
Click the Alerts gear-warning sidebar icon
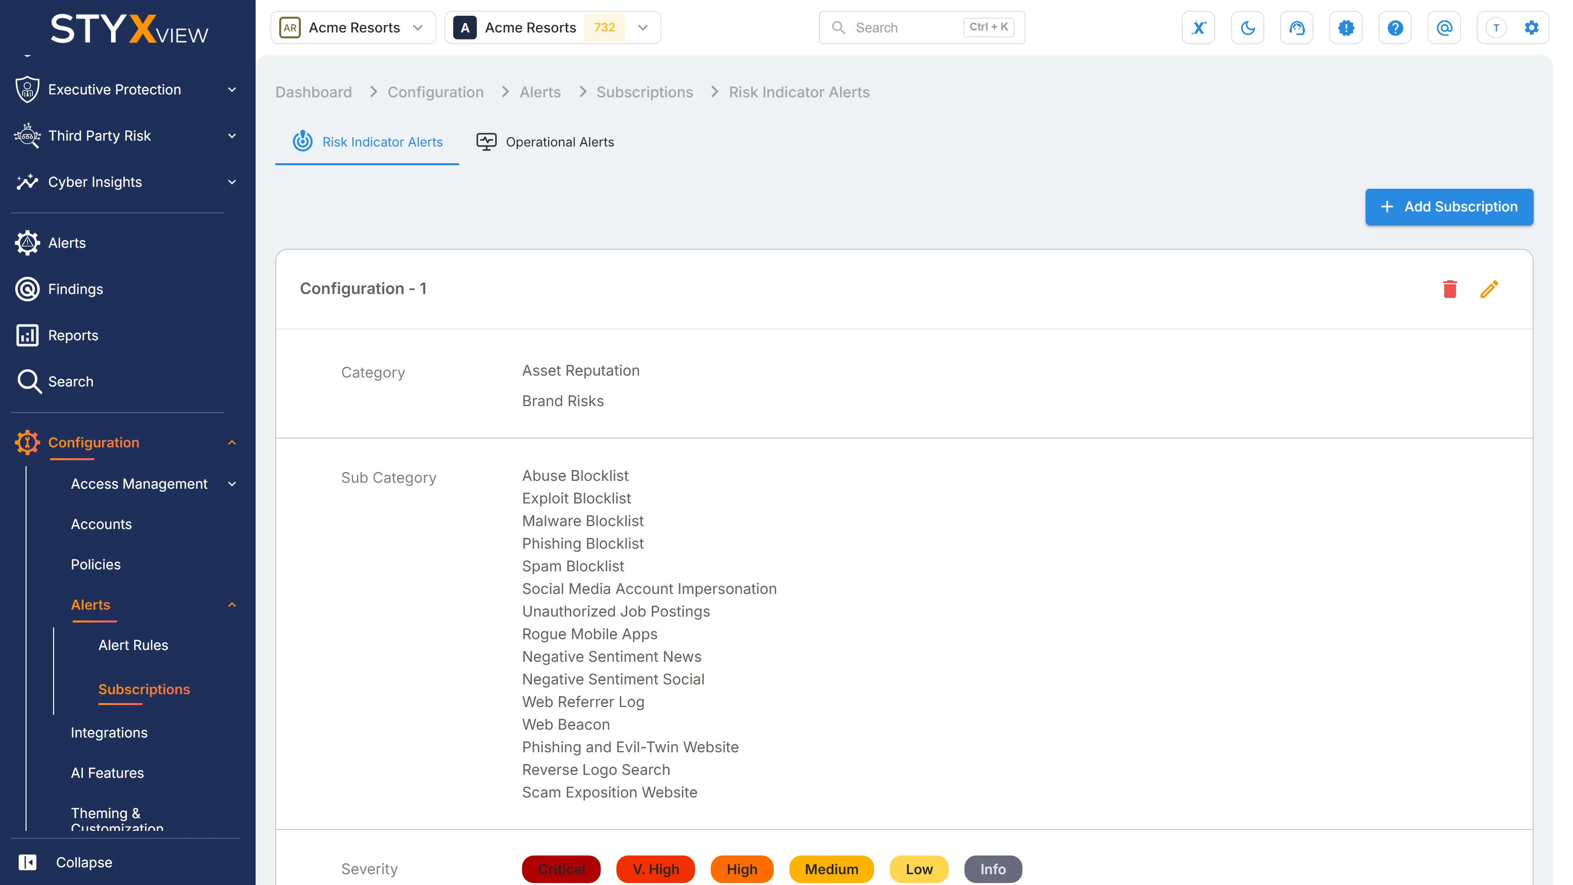tap(28, 243)
